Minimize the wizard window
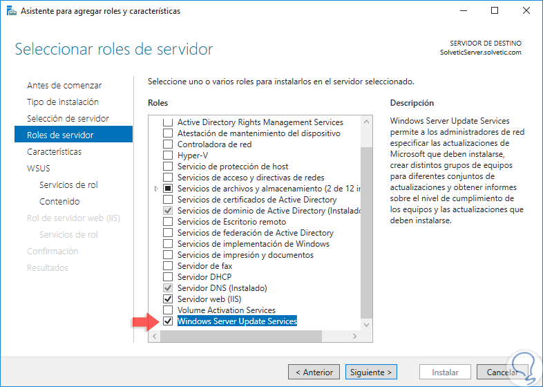Screen dimensions: 543x387 tap(464, 11)
